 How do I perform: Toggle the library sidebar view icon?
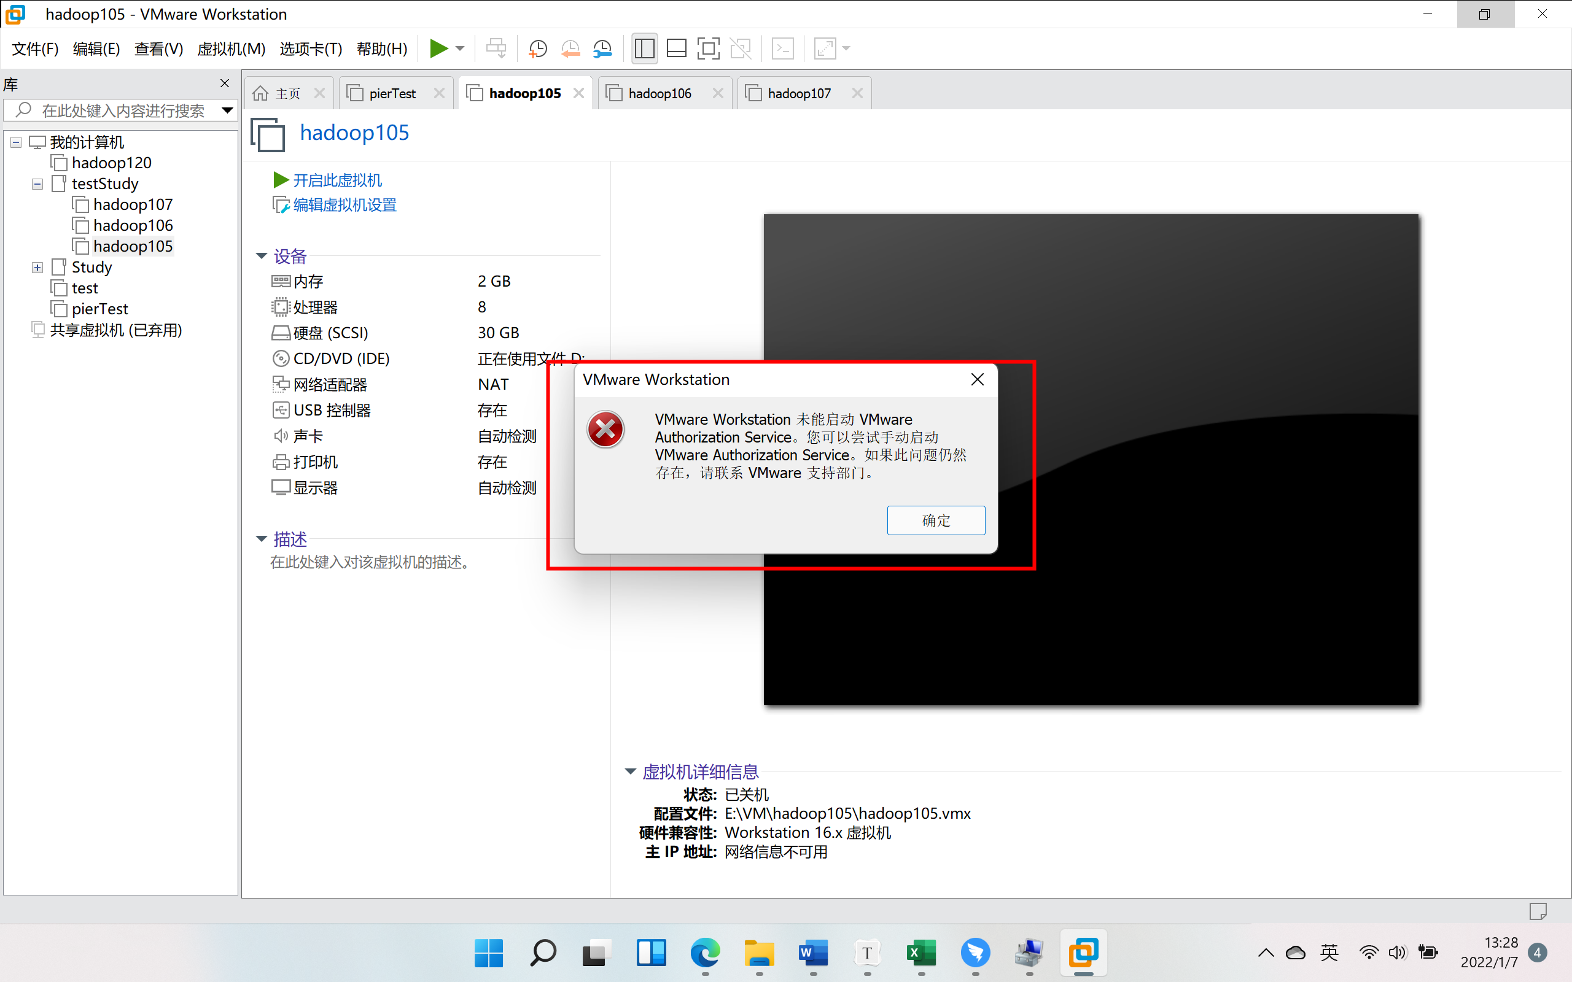644,48
